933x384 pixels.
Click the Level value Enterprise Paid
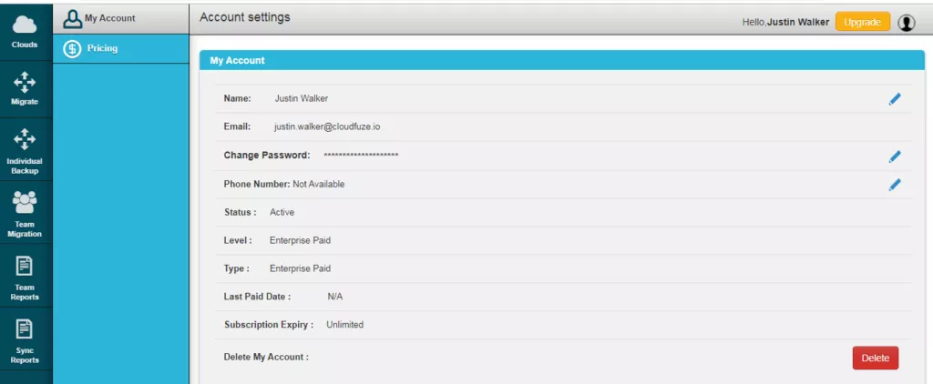point(300,241)
